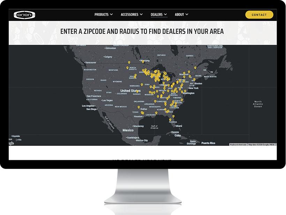
Task: Click the dealer pin above the Louisiana label
Action: 156,113
